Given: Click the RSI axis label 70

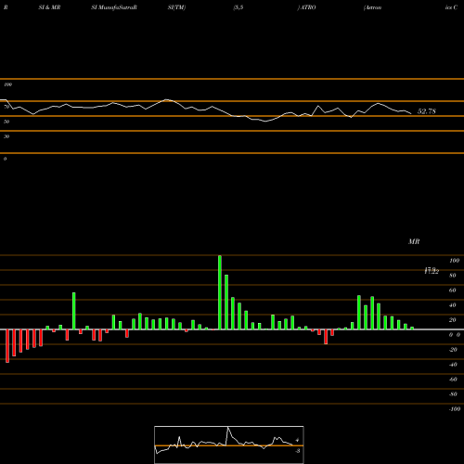Looking at the screenshot, I should pyautogui.click(x=6, y=107).
